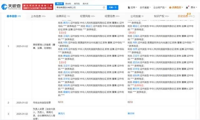Open 黄克兴 link listed as 董事长

(67, 23)
